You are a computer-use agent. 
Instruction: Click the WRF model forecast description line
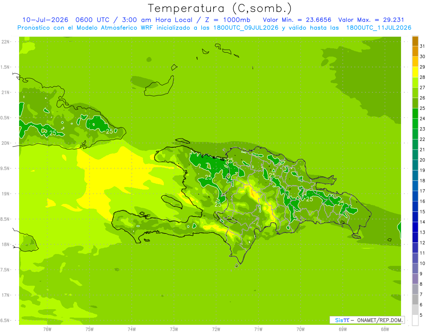click(x=214, y=28)
